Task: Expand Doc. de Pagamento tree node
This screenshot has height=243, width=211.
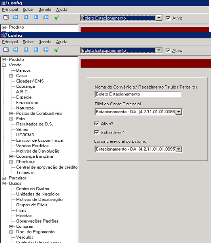Action: pos(11,232)
